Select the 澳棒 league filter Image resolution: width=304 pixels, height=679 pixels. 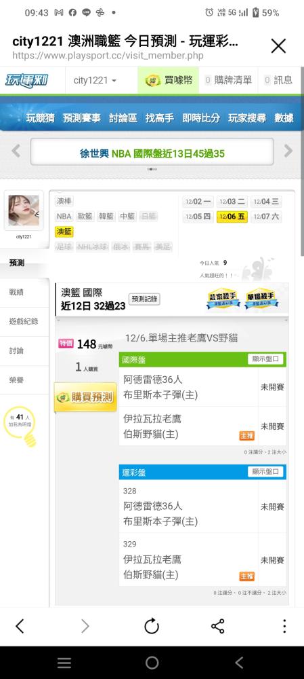64,202
